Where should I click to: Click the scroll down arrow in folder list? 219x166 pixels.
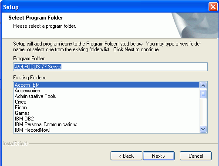(203, 129)
